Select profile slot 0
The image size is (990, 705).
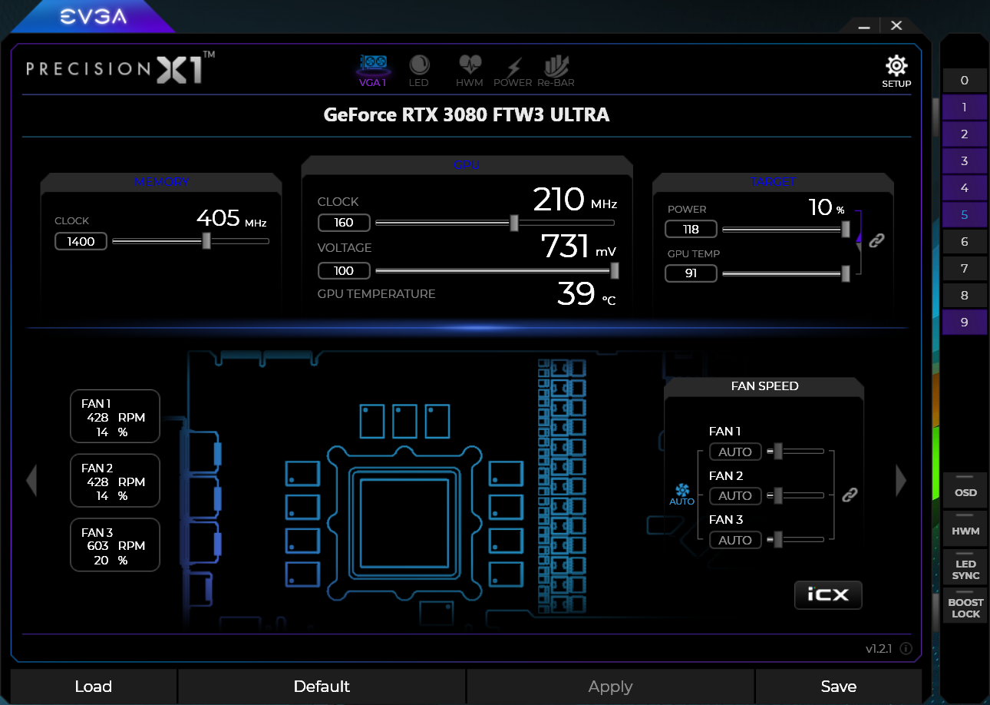[965, 81]
